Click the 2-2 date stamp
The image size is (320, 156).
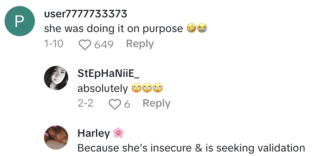click(x=86, y=103)
